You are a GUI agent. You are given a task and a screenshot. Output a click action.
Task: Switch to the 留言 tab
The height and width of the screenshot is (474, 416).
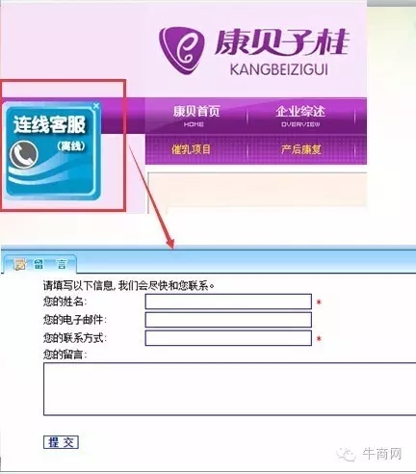tap(40, 264)
